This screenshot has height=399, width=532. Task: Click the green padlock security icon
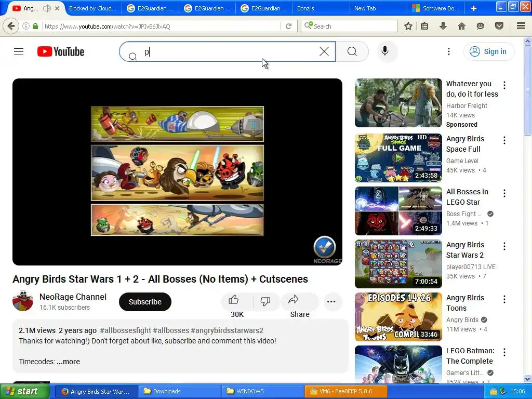(x=35, y=26)
